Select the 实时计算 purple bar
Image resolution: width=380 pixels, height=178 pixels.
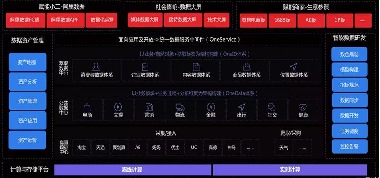click(x=290, y=170)
